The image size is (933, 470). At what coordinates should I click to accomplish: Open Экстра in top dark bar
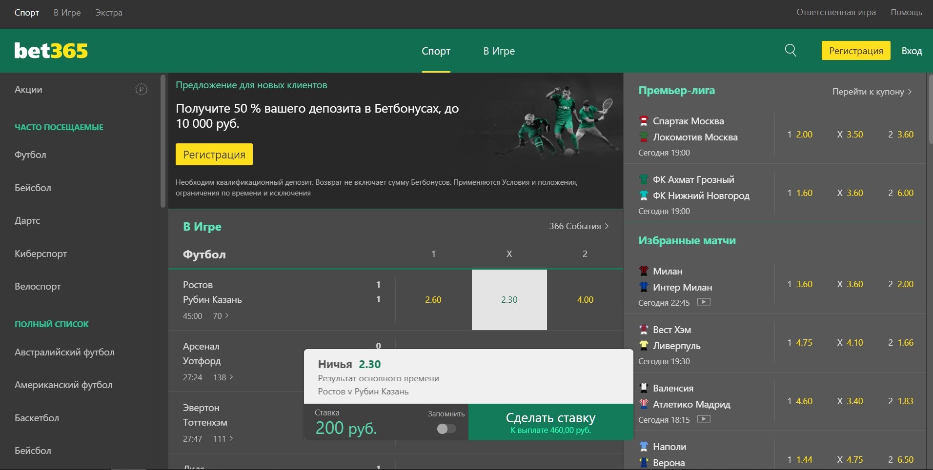(x=109, y=13)
